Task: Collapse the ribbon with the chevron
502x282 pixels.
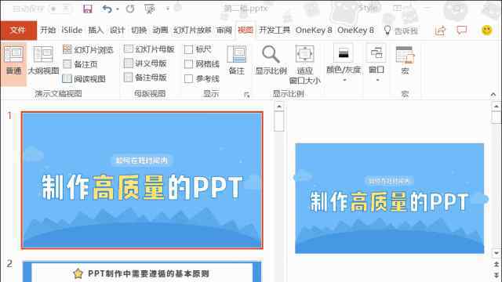Action: pyautogui.click(x=493, y=94)
